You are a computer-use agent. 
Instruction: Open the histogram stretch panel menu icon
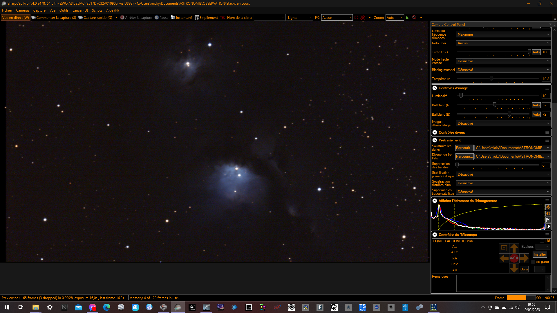click(x=547, y=201)
